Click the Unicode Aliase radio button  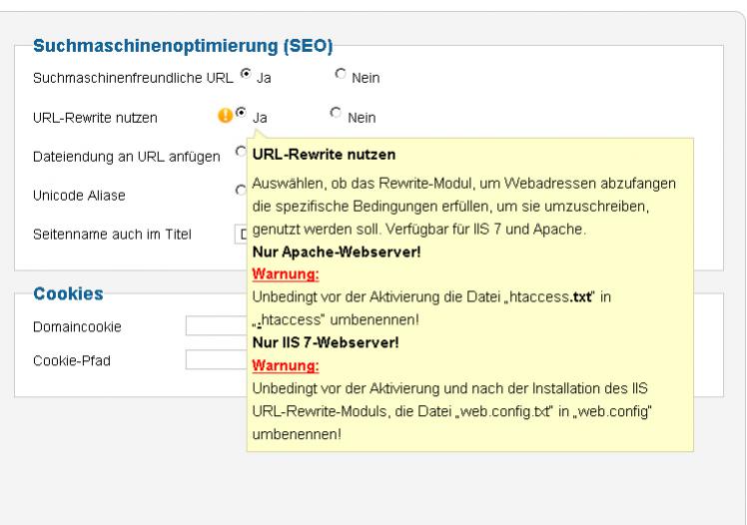[241, 191]
